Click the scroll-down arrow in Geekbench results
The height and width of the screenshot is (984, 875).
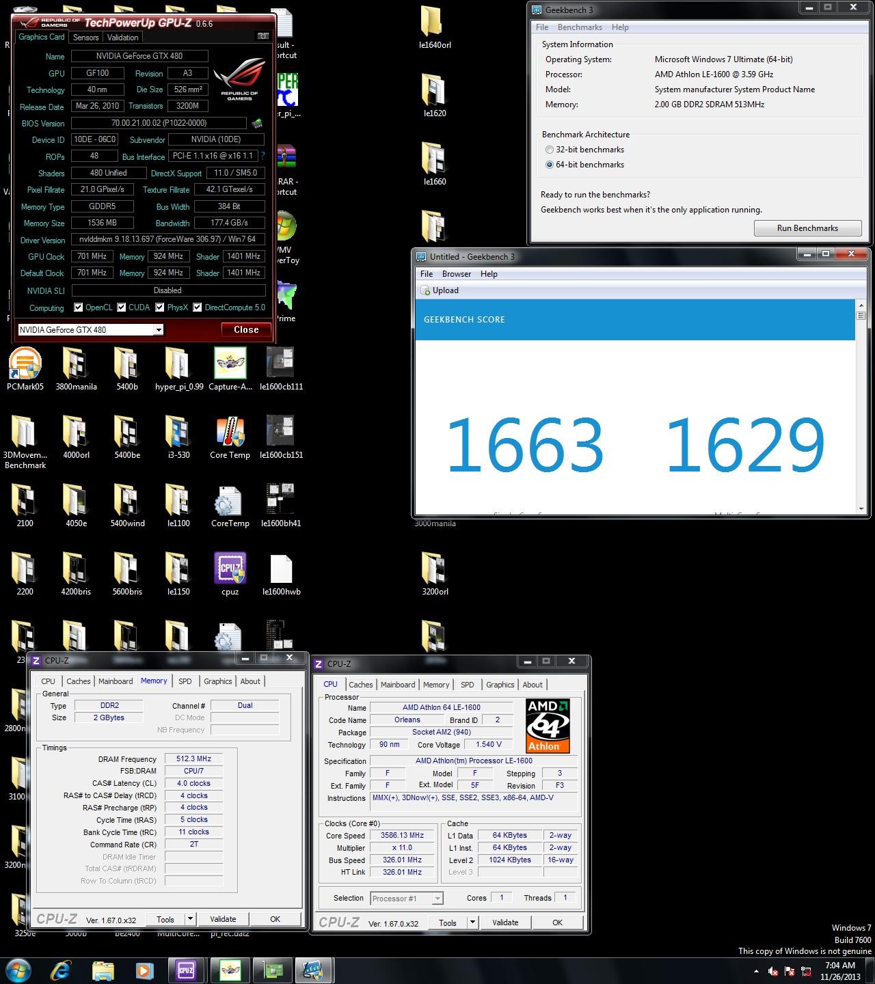(861, 510)
